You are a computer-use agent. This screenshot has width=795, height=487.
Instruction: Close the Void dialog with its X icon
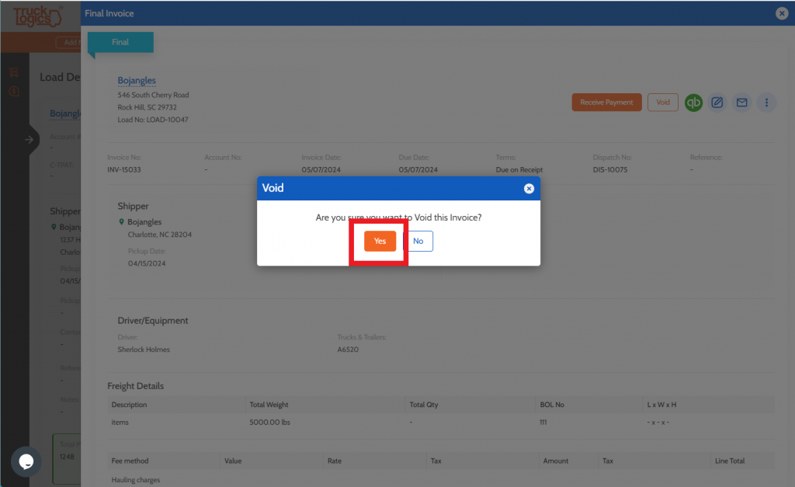point(529,189)
